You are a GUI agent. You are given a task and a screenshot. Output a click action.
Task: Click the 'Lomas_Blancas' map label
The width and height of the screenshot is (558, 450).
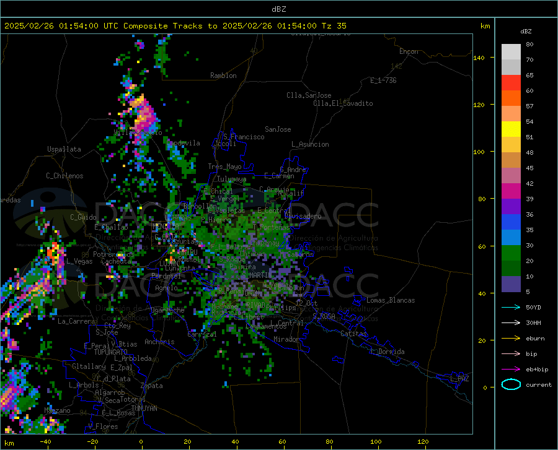click(x=391, y=300)
